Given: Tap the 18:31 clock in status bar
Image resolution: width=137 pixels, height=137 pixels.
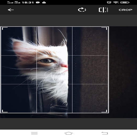Looking at the screenshot, I should point(28,2).
